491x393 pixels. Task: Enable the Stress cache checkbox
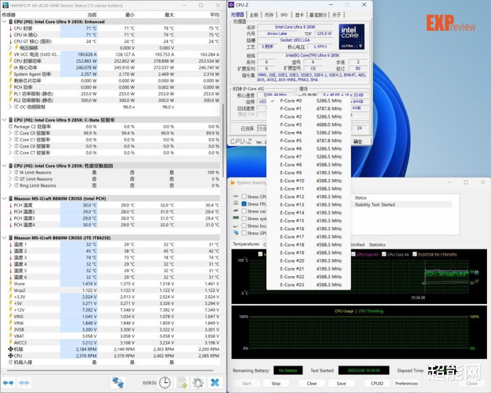[244, 211]
